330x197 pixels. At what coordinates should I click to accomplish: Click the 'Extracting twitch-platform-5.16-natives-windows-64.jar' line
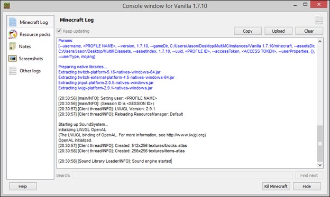[109, 72]
